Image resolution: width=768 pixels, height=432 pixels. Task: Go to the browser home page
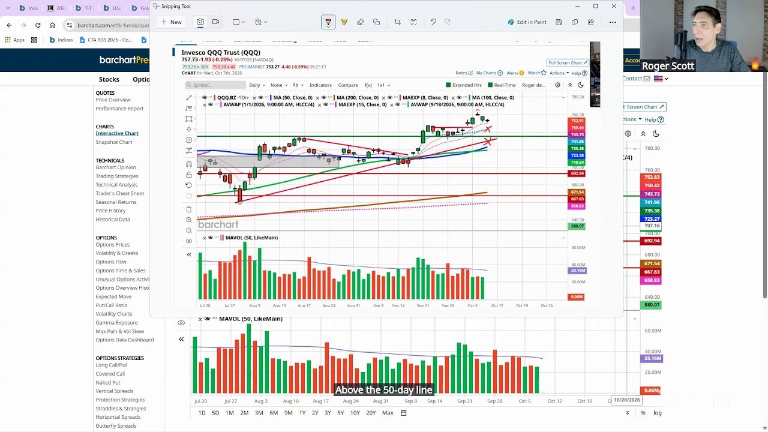tap(52, 25)
